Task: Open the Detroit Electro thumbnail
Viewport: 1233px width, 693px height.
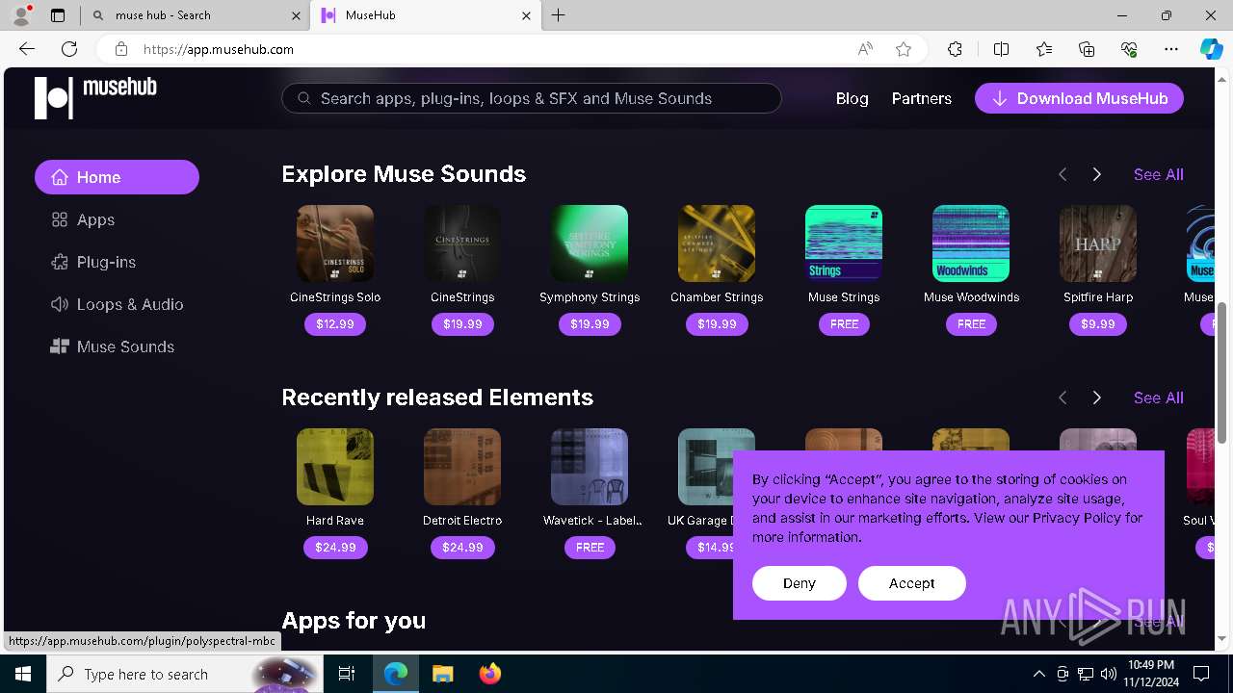Action: tap(462, 467)
